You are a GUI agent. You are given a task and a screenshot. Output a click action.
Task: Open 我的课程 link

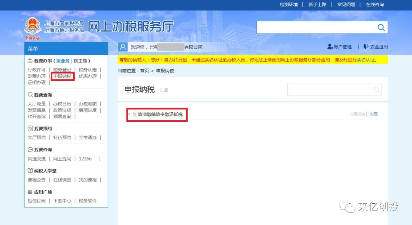point(88,180)
